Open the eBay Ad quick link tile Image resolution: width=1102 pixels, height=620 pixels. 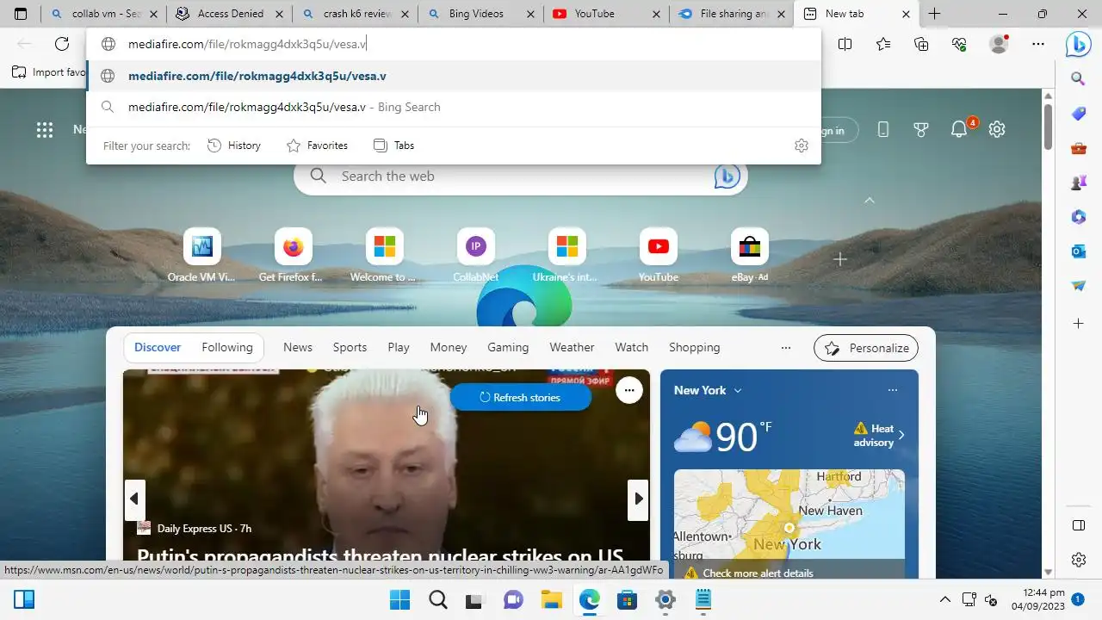tap(750, 256)
